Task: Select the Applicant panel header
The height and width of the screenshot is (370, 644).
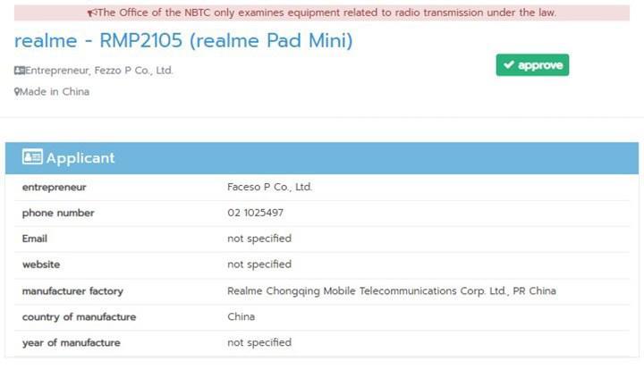Action: [322, 158]
